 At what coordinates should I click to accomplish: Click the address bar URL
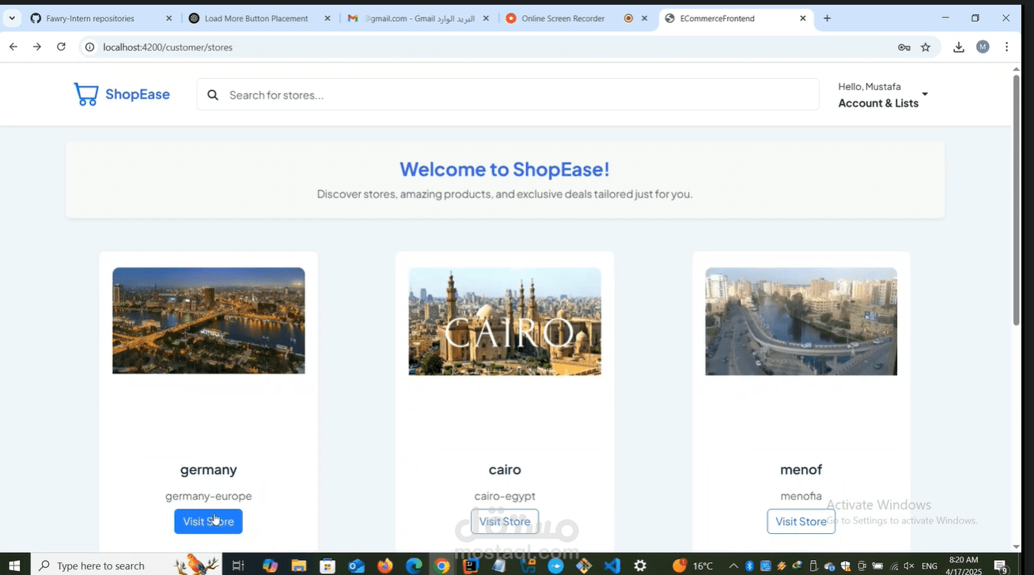pyautogui.click(x=168, y=47)
